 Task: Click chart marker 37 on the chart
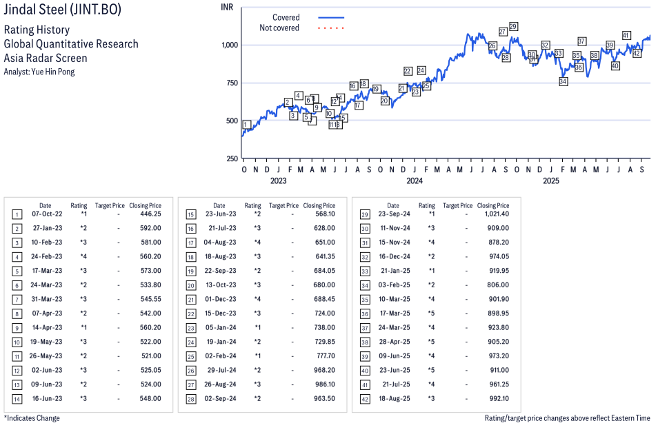click(581, 41)
